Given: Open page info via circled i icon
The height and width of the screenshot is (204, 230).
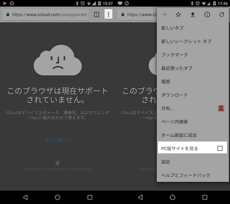Looking at the screenshot, I should tap(207, 15).
